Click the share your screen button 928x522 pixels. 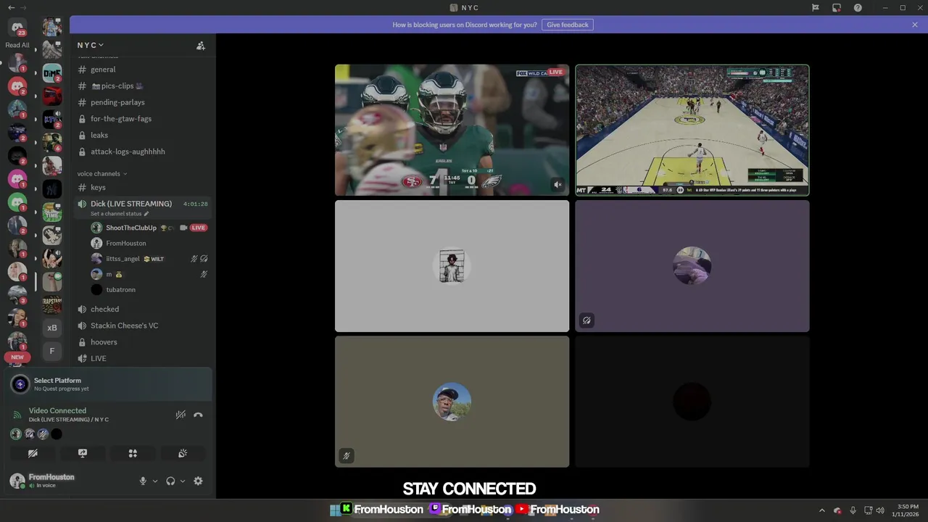pos(83,453)
